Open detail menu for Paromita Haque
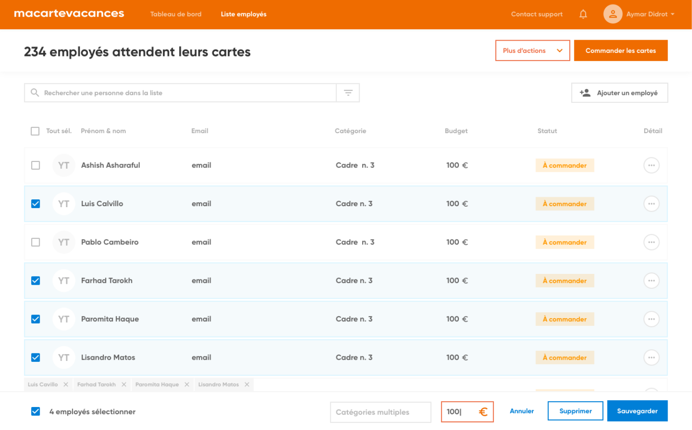This screenshot has height=430, width=692. [651, 319]
